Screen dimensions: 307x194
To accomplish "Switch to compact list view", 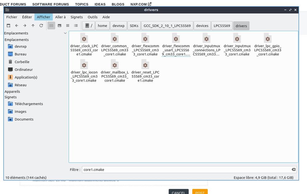I will (68, 26).
